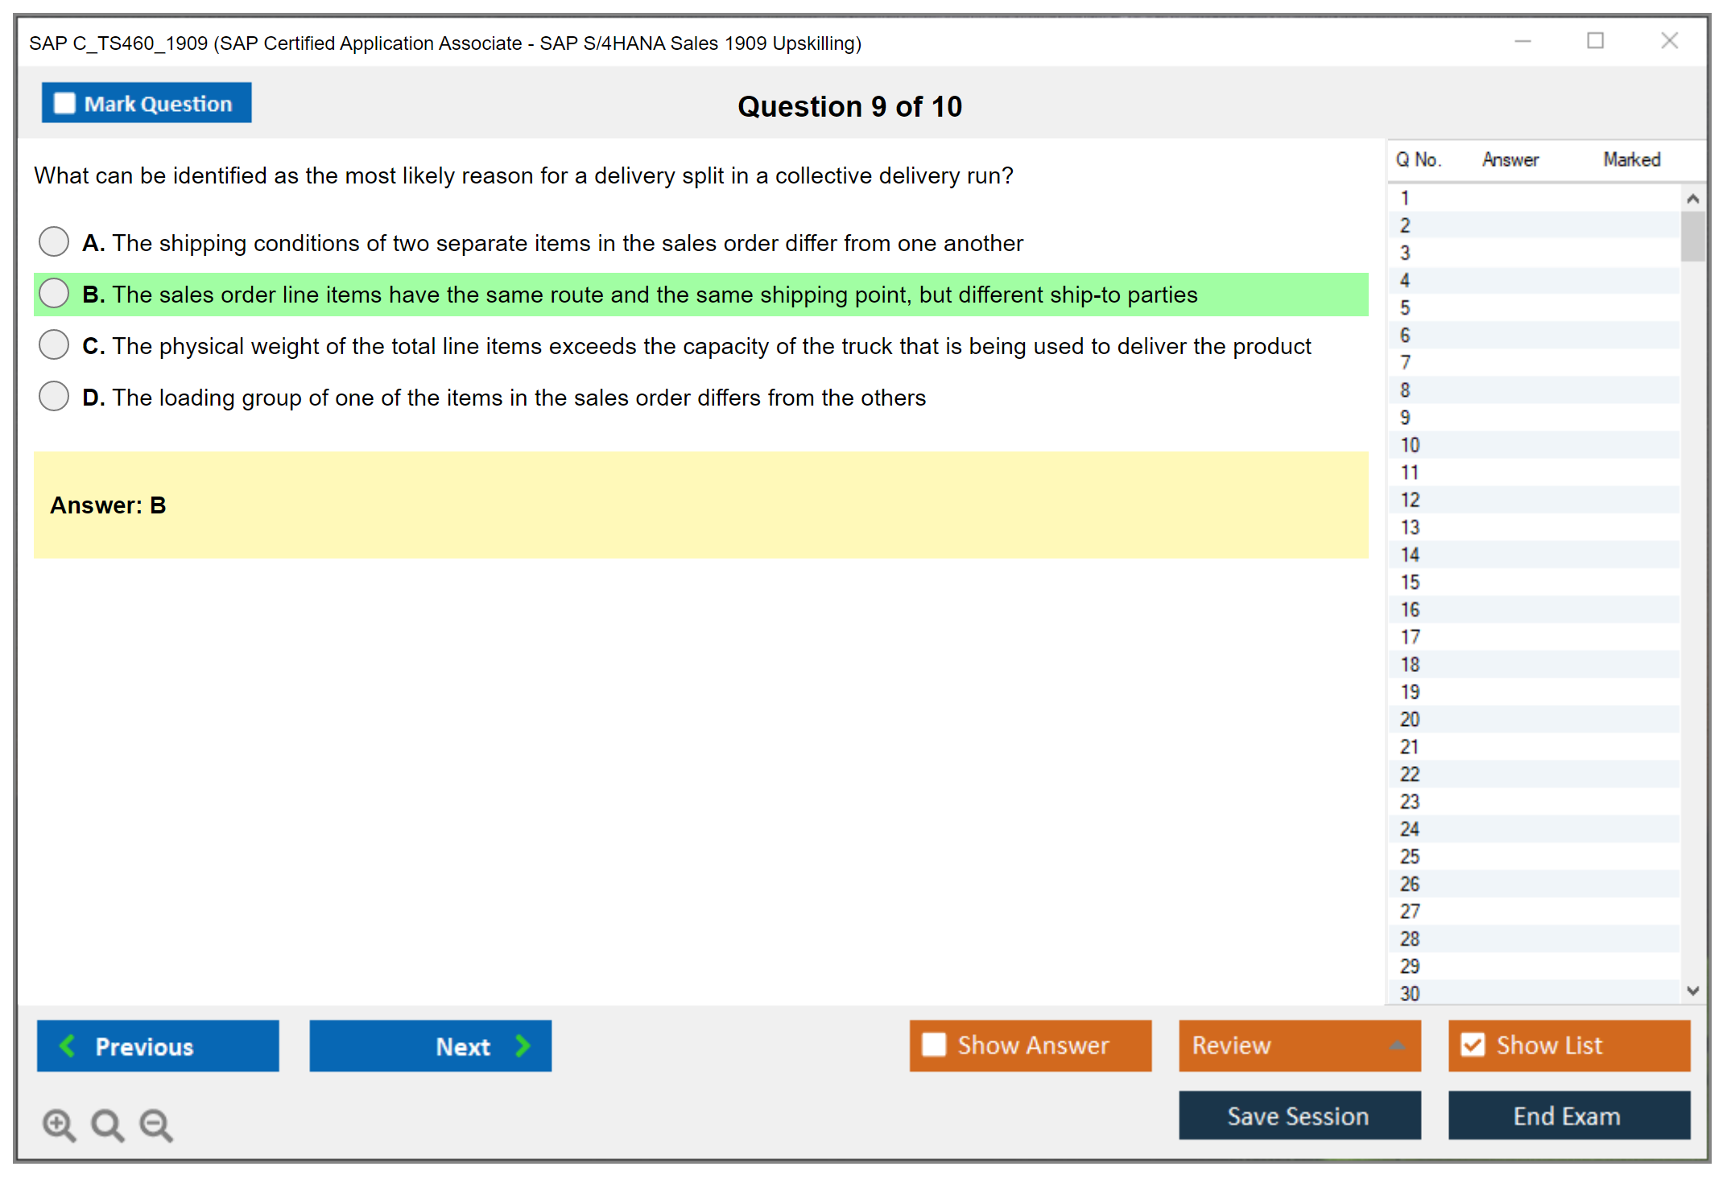Click the End Exam button
Screen dimensions: 1731x1183
pos(1568,1115)
